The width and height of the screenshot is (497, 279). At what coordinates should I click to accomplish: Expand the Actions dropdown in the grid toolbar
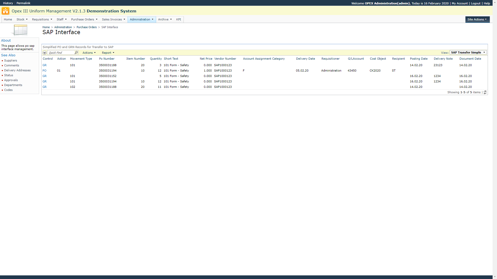click(89, 53)
